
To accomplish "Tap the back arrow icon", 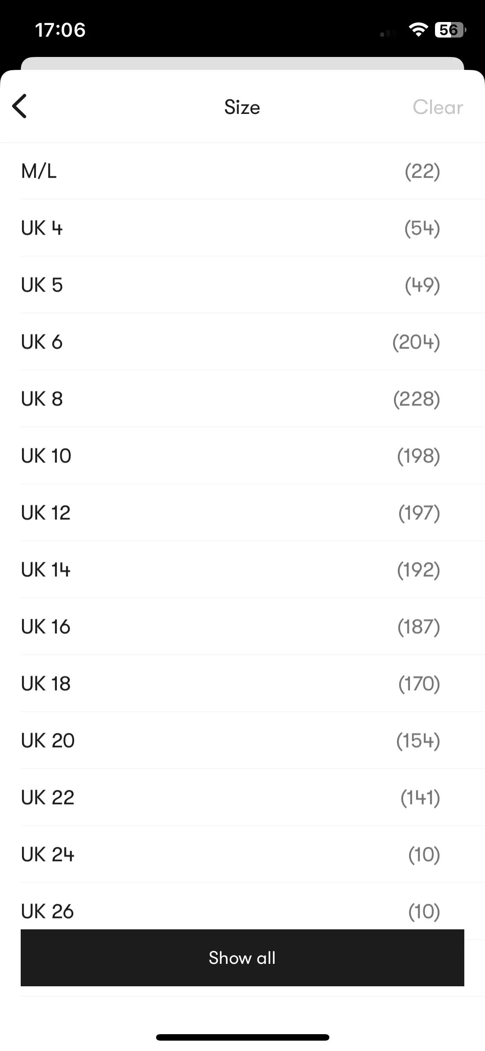I will (x=19, y=106).
